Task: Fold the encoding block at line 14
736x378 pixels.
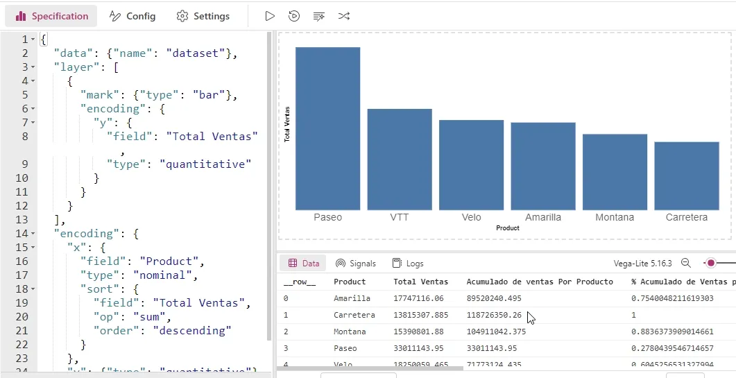Action: tap(33, 234)
